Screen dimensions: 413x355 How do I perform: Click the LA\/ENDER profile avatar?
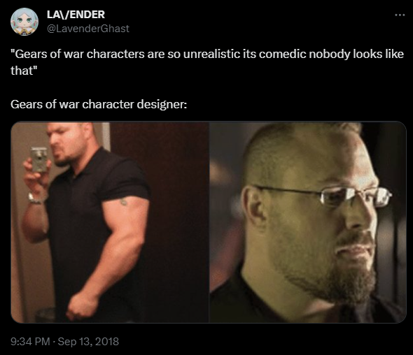pyautogui.click(x=24, y=21)
